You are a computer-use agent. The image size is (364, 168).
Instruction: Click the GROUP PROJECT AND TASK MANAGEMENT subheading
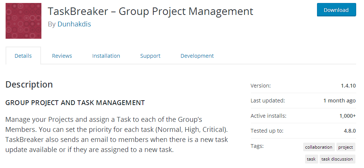tap(75, 103)
